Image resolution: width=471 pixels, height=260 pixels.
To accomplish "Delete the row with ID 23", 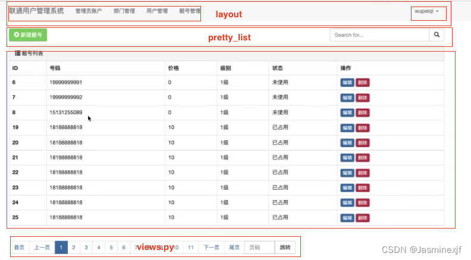I will [363, 188].
